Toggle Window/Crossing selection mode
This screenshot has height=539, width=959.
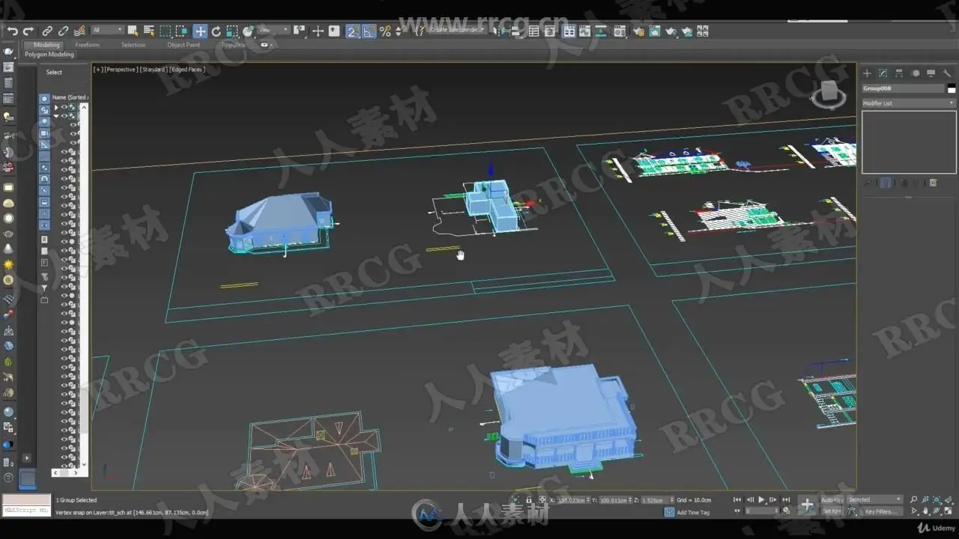[x=182, y=31]
